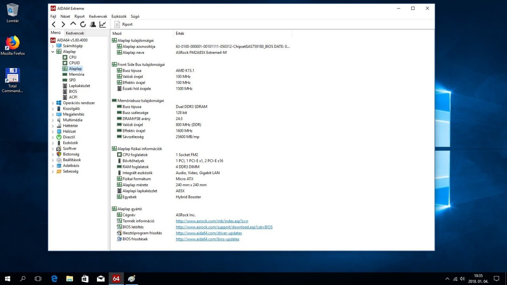Expand the Kiszolgáló node
Viewport: 507px width, 285px height.
coord(53,108)
